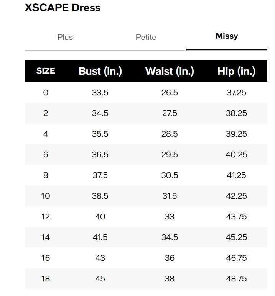Image resolution: width=275 pixels, height=296 pixels.
Task: Click bust value 41.5 in size 14 row
Action: (100, 237)
